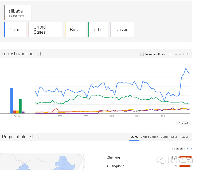Click the China map thumbnail
The width and height of the screenshot is (199, 170).
pos(42,162)
